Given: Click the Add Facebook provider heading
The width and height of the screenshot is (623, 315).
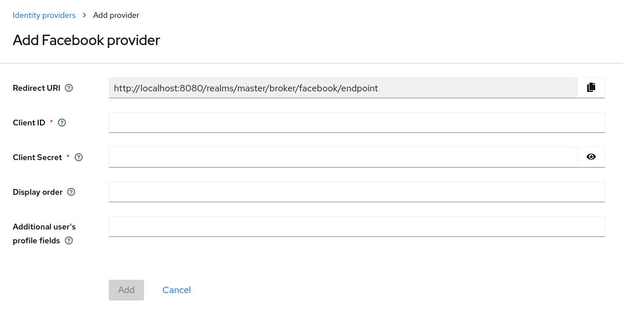Looking at the screenshot, I should click(86, 40).
